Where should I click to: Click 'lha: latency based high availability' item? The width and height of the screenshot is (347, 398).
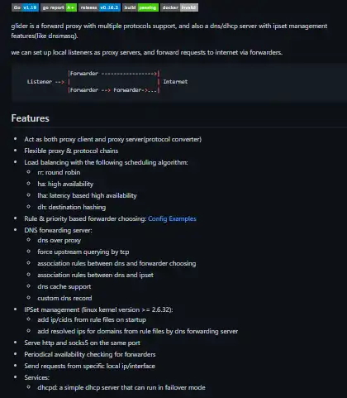tap(87, 195)
